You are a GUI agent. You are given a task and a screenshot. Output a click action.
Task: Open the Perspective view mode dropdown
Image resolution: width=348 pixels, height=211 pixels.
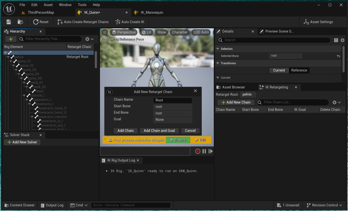(124, 32)
